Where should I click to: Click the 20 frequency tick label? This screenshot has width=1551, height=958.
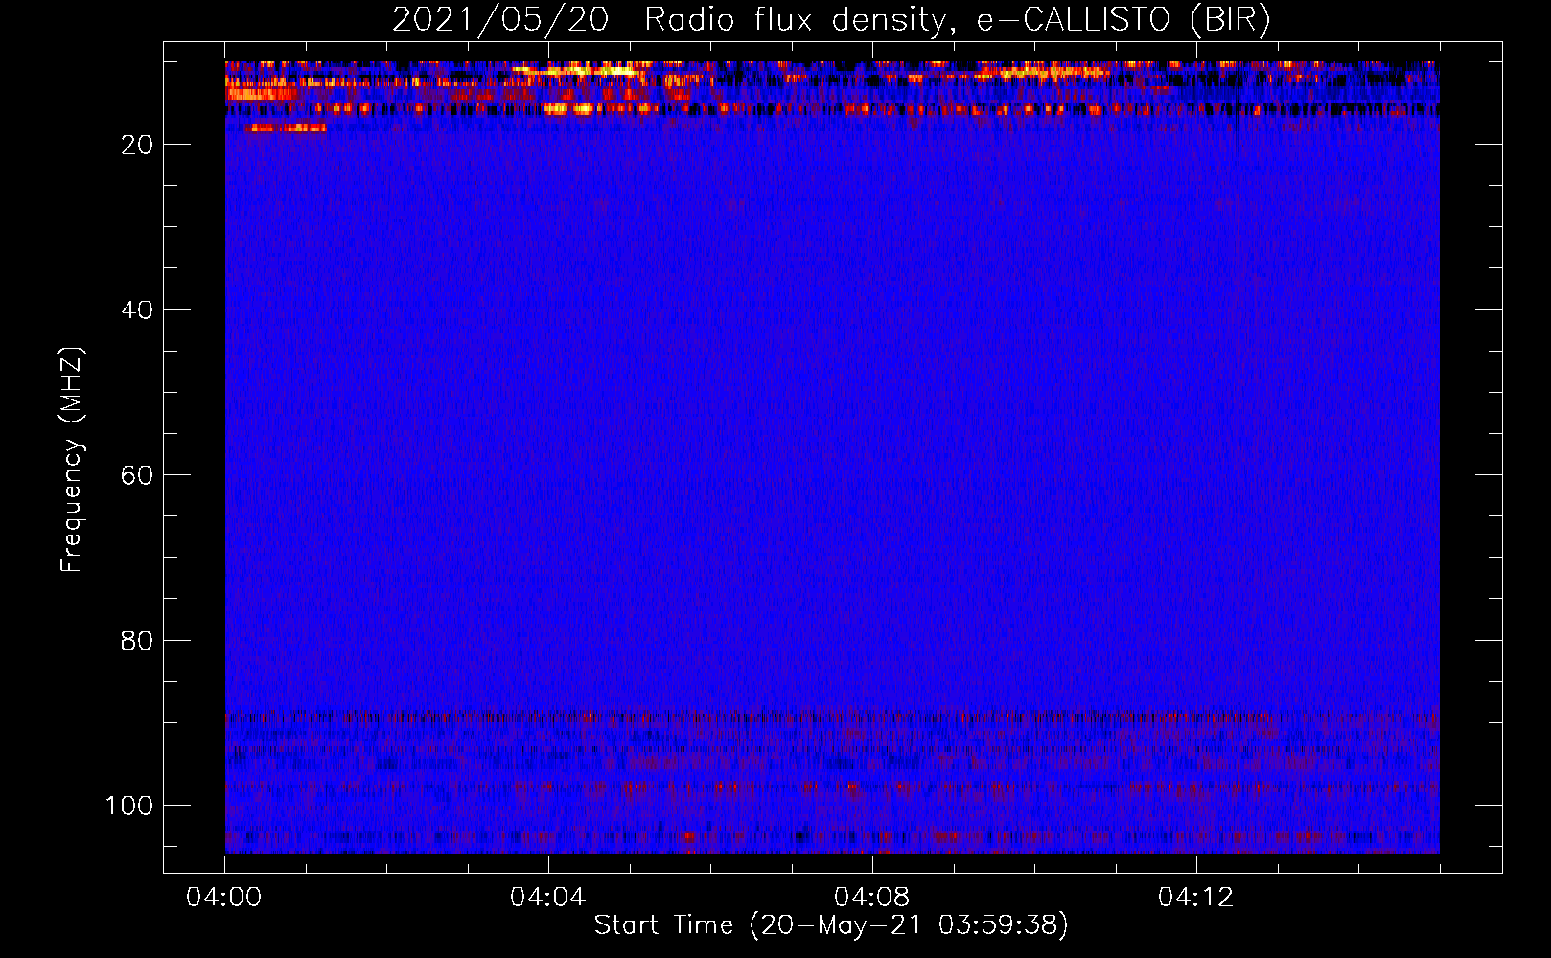click(138, 145)
